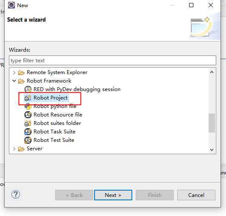226x216 pixels.
Task: Select the RED with PyDev debugging session icon
Action: [x=28, y=89]
